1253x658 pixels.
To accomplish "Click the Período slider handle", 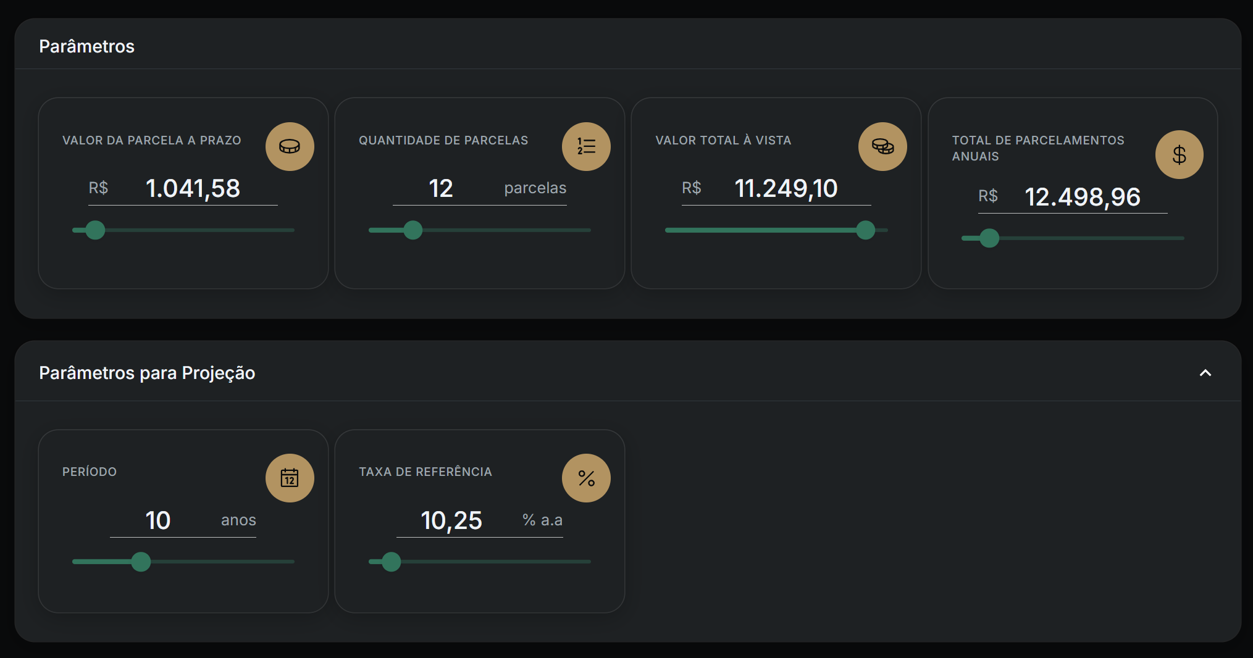I will click(141, 562).
